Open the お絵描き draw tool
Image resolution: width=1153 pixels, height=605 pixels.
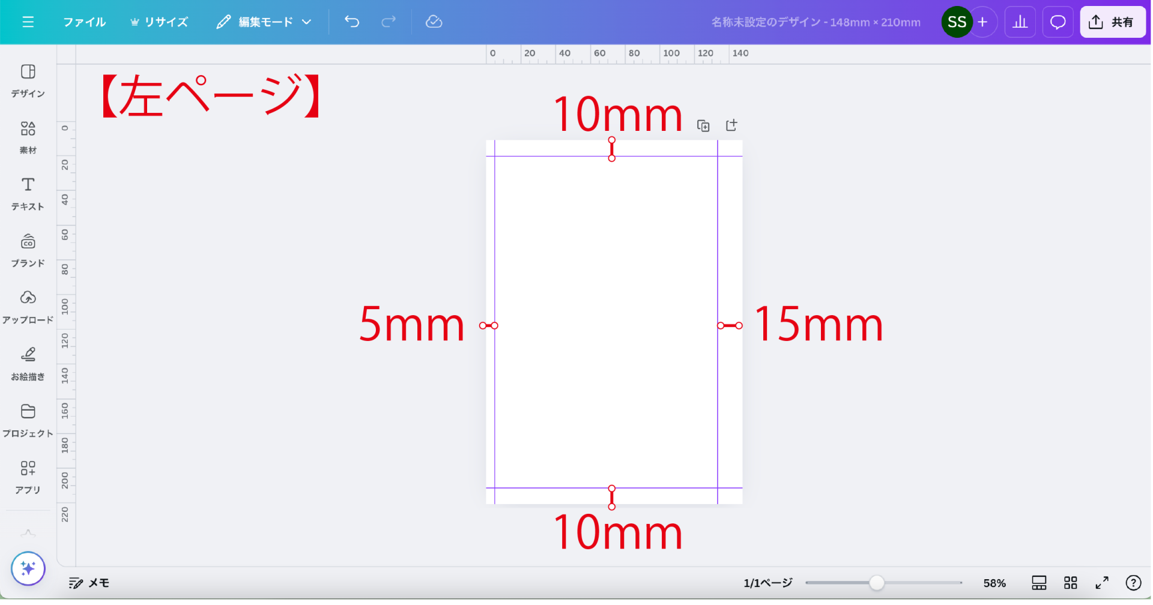(28, 363)
